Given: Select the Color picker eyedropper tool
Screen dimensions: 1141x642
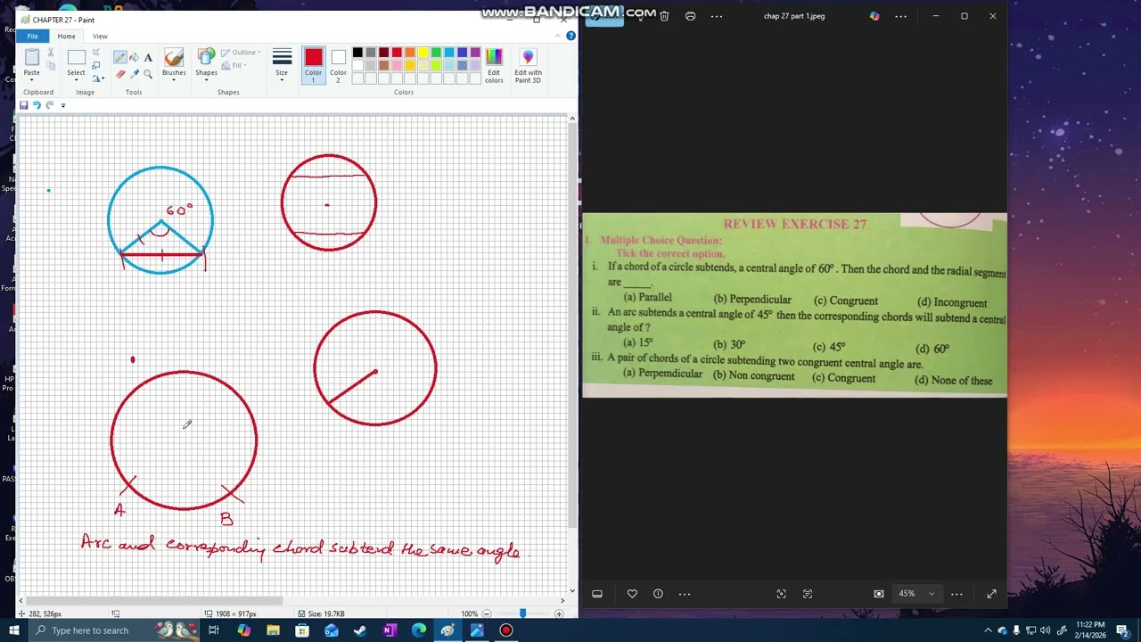Looking at the screenshot, I should 135,74.
